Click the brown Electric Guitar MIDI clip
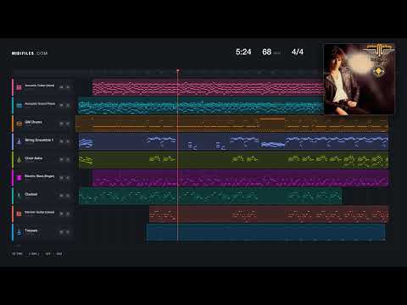The height and width of the screenshot is (305, 407). 269,214
